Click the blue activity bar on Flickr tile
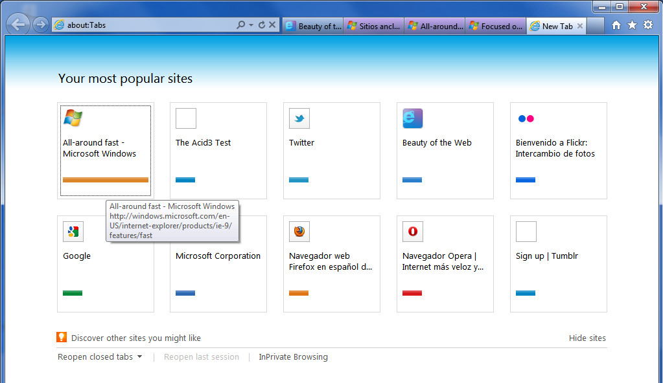The width and height of the screenshot is (663, 383). (526, 180)
